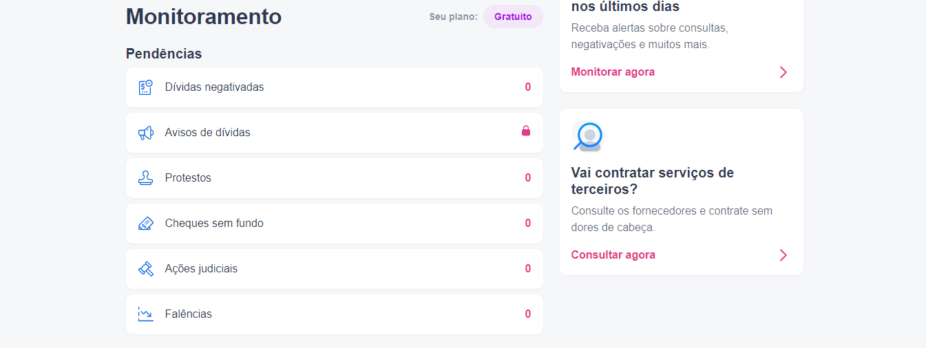This screenshot has width=926, height=348.
Task: Open the Consultar agora chevron arrow
Action: [x=783, y=255]
